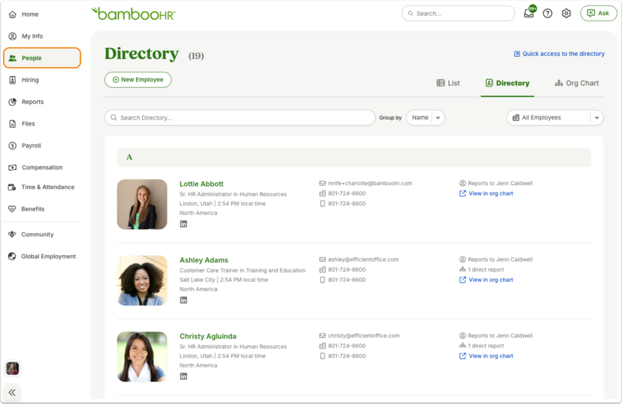Open My Info in sidebar
The image size is (622, 404).
pos(32,36)
